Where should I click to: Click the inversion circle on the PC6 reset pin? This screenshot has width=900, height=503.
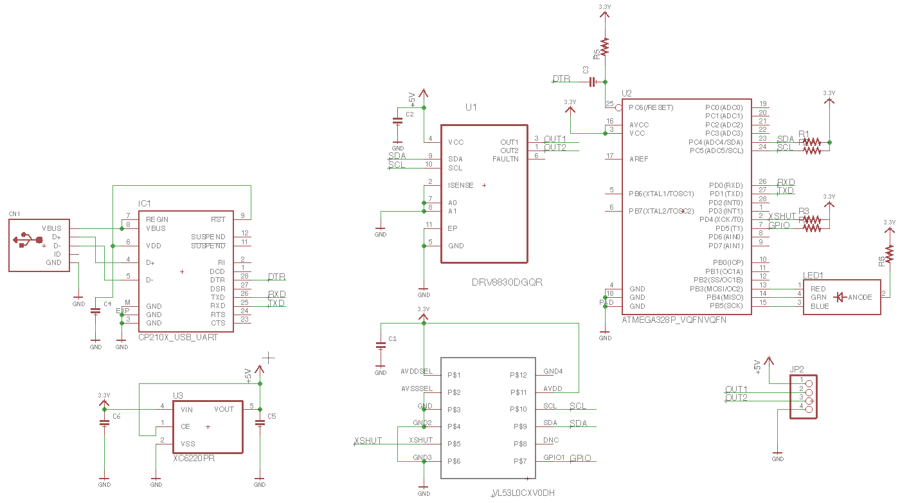[x=618, y=107]
